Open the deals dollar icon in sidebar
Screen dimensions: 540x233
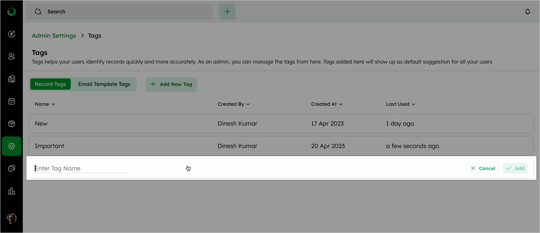[x=11, y=34]
